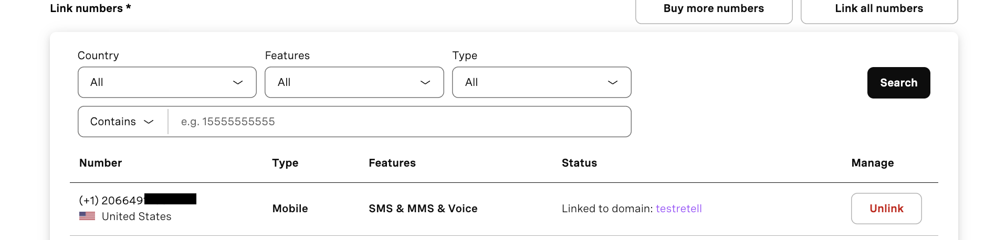This screenshot has height=240, width=1006.
Task: Unlink the 206649 number
Action: (x=886, y=209)
